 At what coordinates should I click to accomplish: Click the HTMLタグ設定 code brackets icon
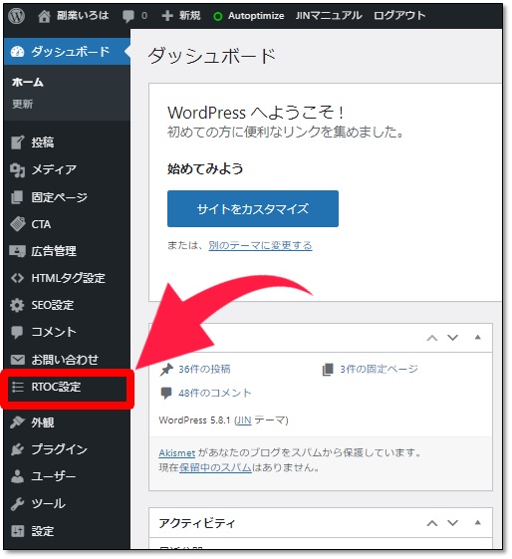click(17, 278)
